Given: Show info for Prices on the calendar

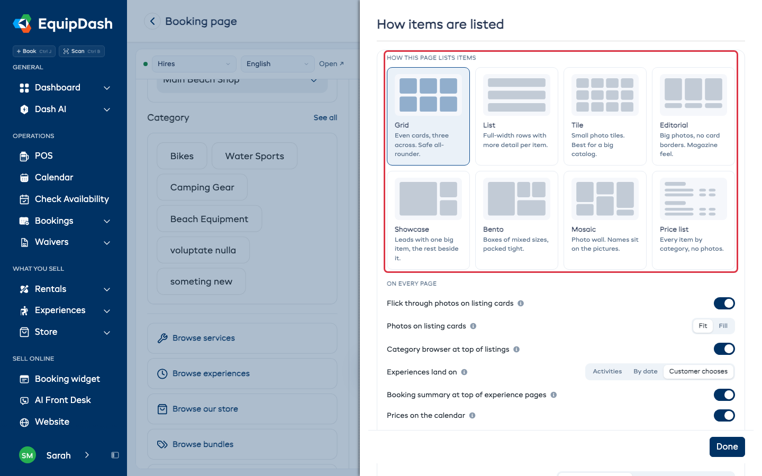Looking at the screenshot, I should pyautogui.click(x=473, y=416).
